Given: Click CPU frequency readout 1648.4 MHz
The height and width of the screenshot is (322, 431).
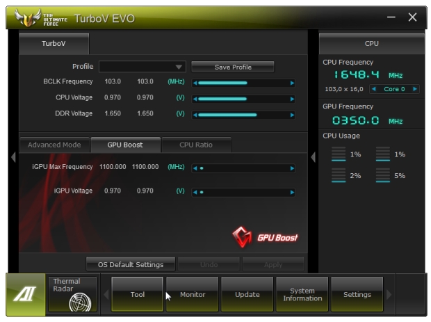Looking at the screenshot, I should click(368, 75).
